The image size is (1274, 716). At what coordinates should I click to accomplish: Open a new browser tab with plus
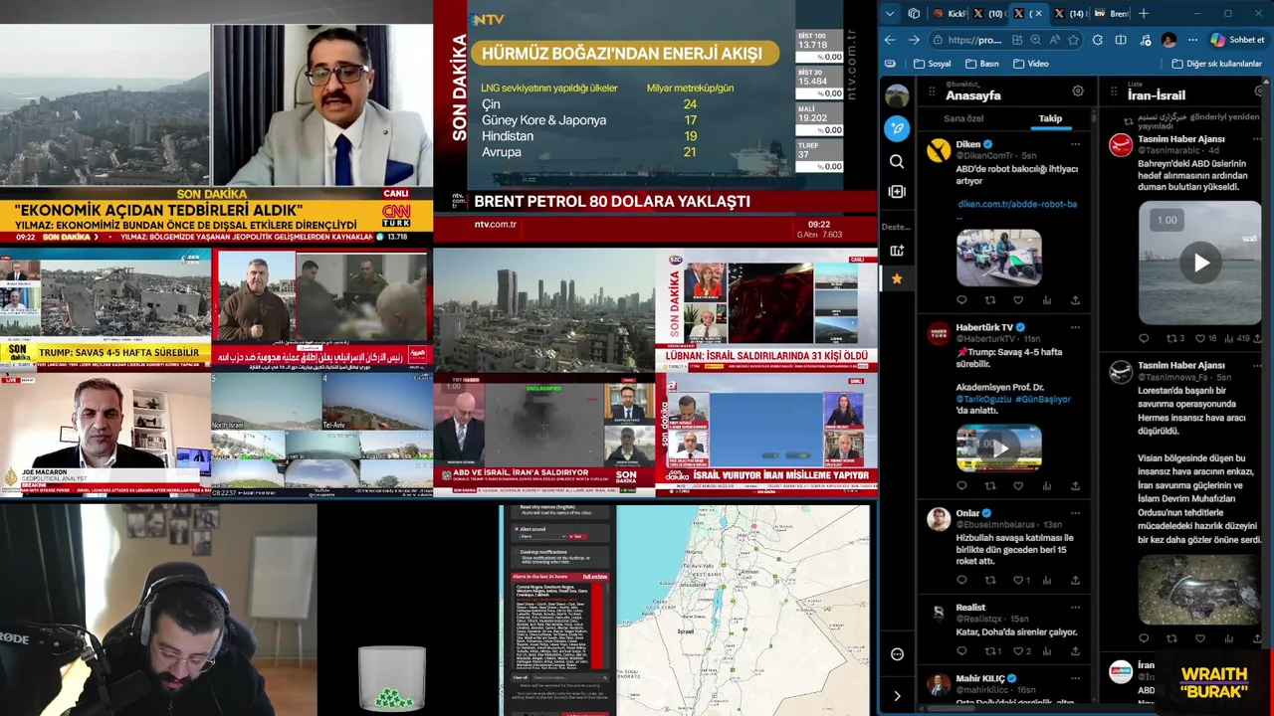[1144, 14]
